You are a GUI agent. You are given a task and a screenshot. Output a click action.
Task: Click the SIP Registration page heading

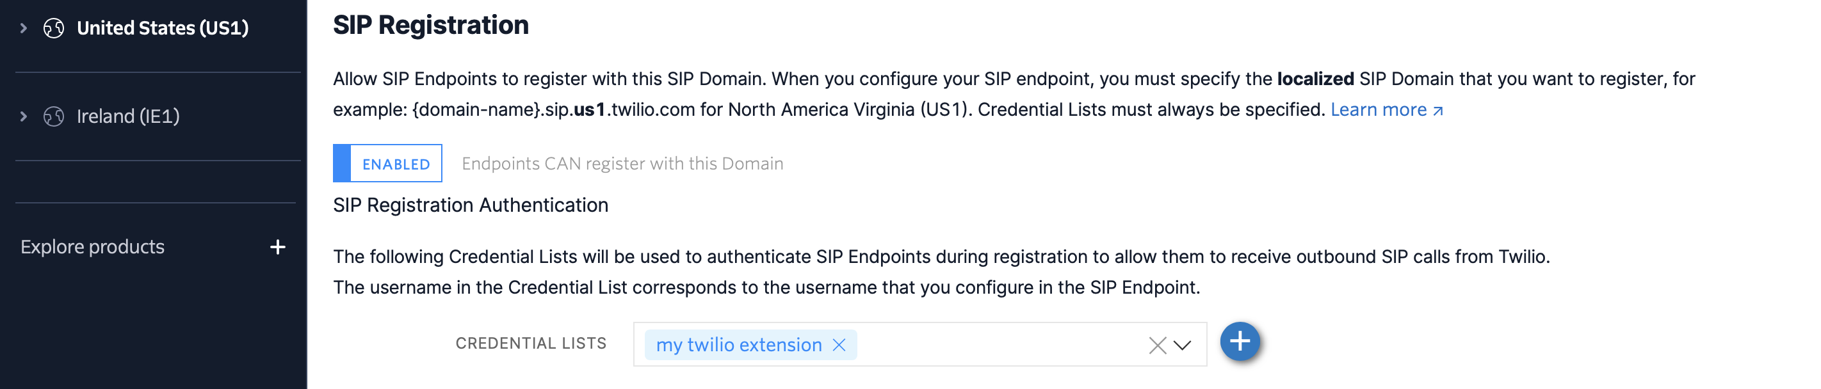(431, 25)
